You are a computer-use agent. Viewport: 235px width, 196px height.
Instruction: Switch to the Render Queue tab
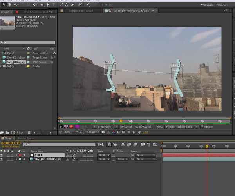click(26, 138)
